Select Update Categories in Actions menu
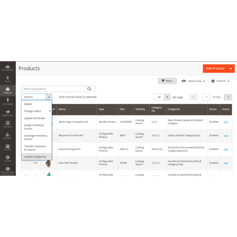The image size is (237, 237). click(35, 157)
